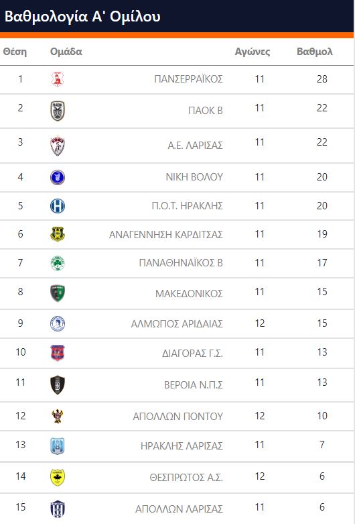
Task: Open the ΑΝΑΓΕΝΝΗΣΗ ΚΑΡΔΙΤΣΑΣ yellow crest
Action: click(58, 234)
